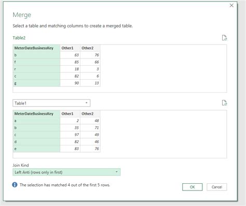Click row 'e' in Table1 key column

pyautogui.click(x=36, y=149)
